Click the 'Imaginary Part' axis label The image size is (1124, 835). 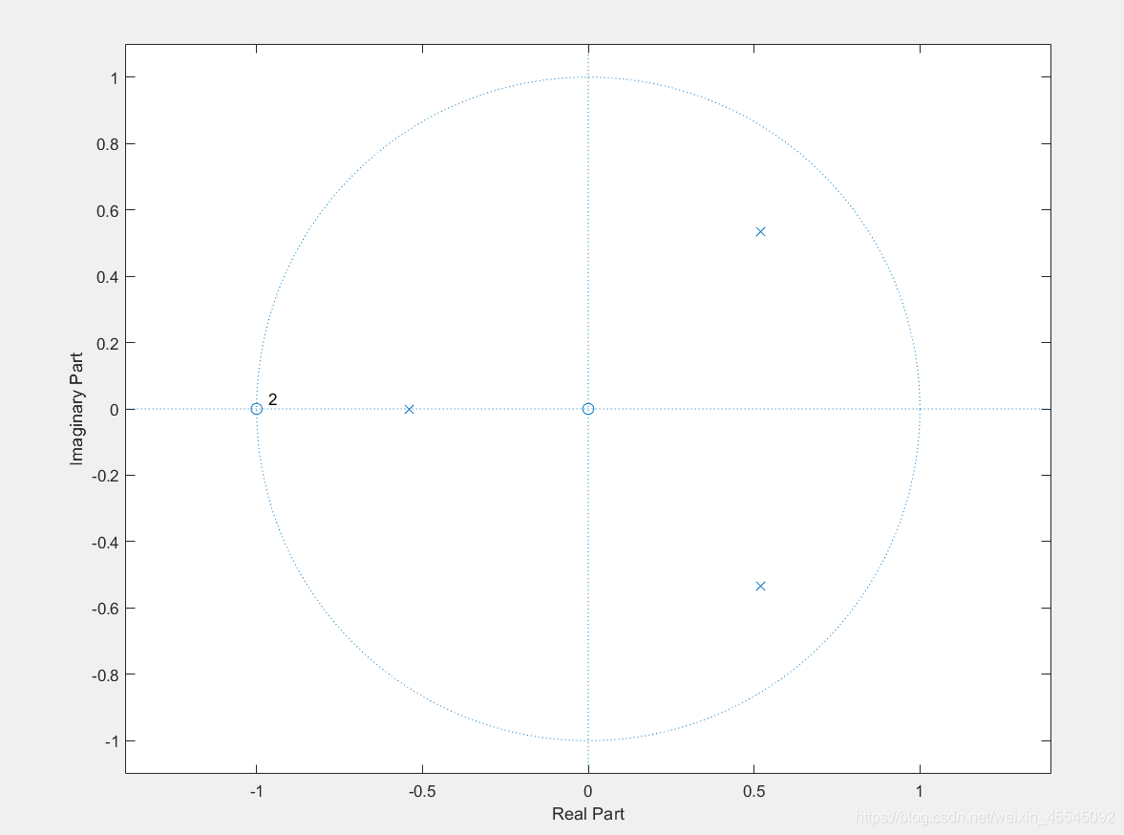tap(76, 409)
